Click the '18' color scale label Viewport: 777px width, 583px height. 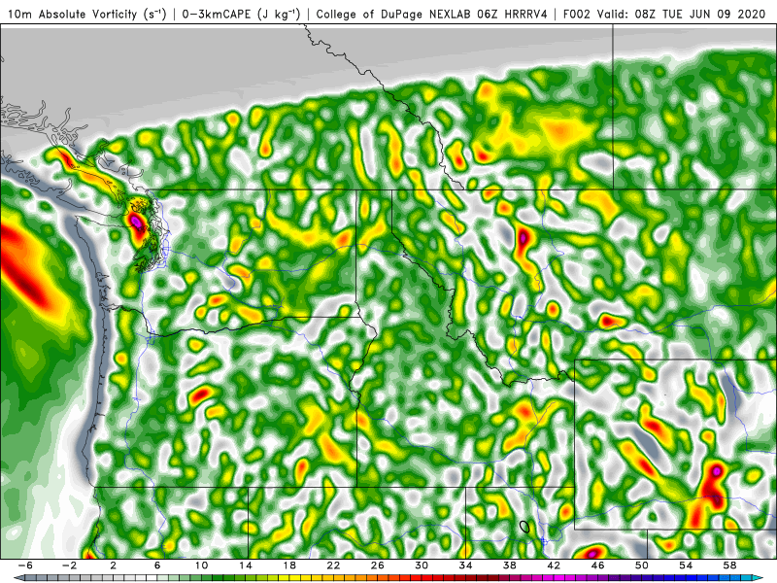pyautogui.click(x=289, y=566)
